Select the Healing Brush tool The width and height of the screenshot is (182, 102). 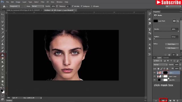[x=3, y=37]
